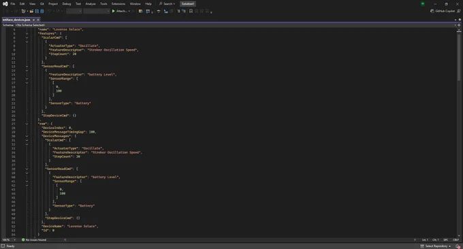Click the feedback icon next to Copilot
Screen dimensions: 463x249
(x=458, y=11)
